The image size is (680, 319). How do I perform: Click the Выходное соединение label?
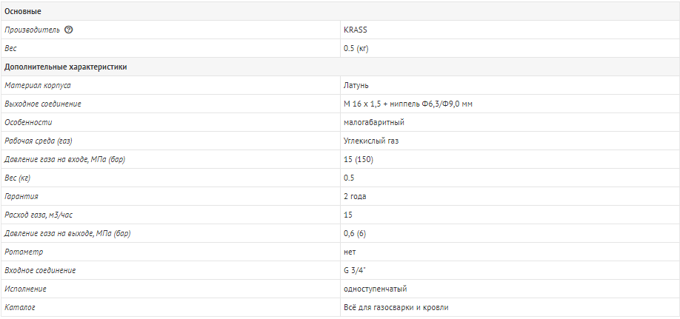(x=43, y=104)
